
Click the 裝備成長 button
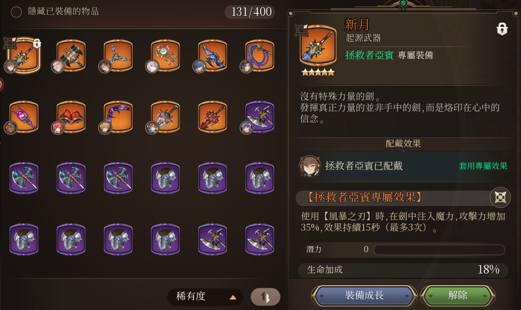click(364, 295)
